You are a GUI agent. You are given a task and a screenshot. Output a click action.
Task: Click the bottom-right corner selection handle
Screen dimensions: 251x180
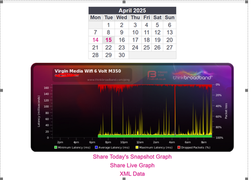[x=246, y=179]
